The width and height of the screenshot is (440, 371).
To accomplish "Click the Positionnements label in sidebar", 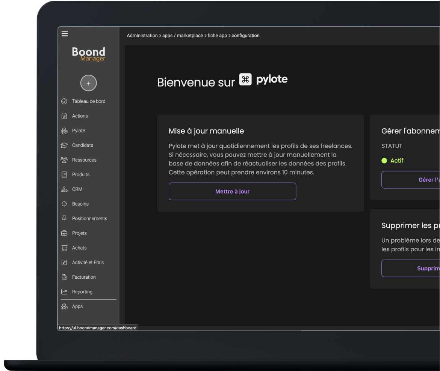I will click(x=89, y=218).
